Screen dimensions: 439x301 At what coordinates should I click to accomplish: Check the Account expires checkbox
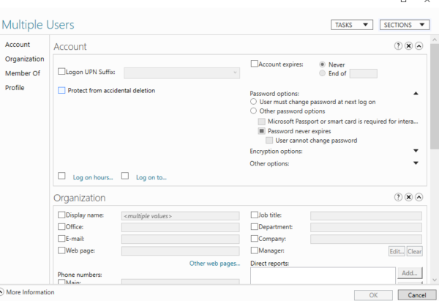coord(254,64)
